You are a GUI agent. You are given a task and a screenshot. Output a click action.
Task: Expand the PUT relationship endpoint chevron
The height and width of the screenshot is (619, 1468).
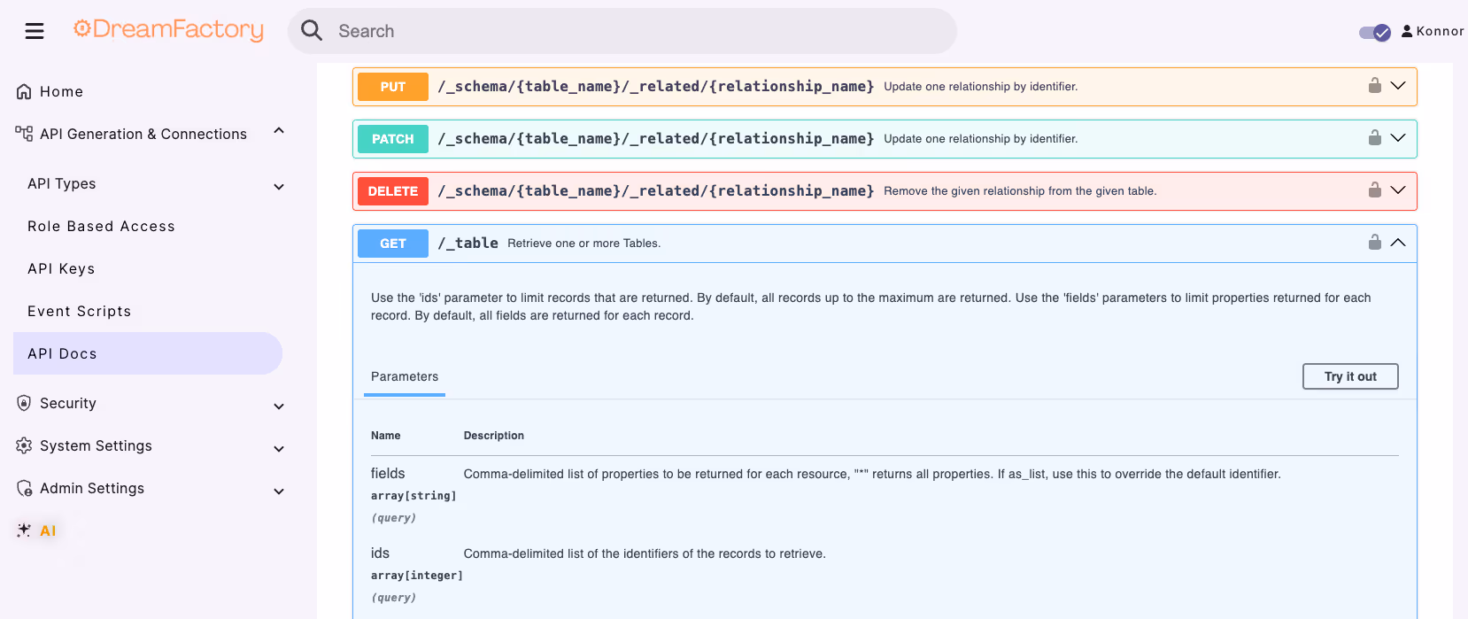click(x=1398, y=86)
